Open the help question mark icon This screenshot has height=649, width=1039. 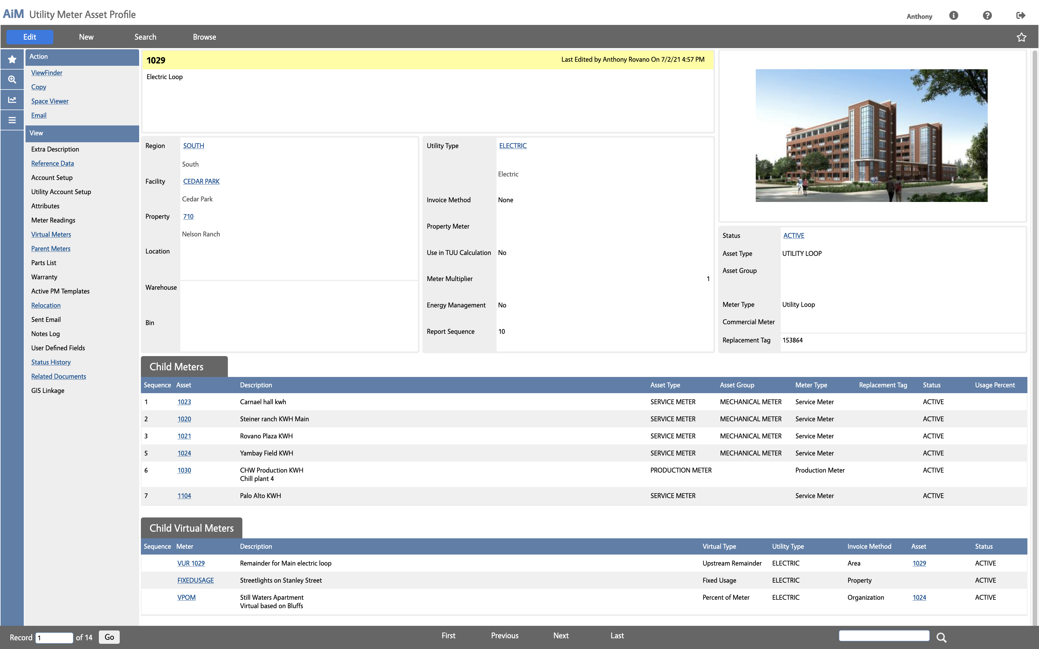(987, 15)
